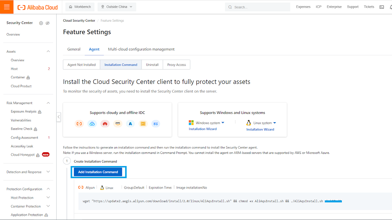Collapse the Risk Management sidebar section

48,103
